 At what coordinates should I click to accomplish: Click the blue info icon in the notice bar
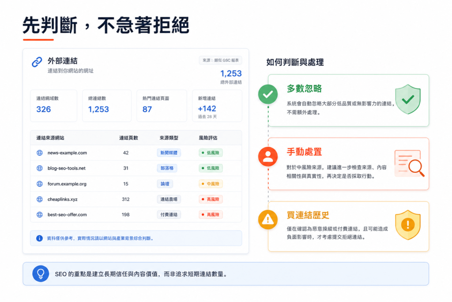pos(39,238)
